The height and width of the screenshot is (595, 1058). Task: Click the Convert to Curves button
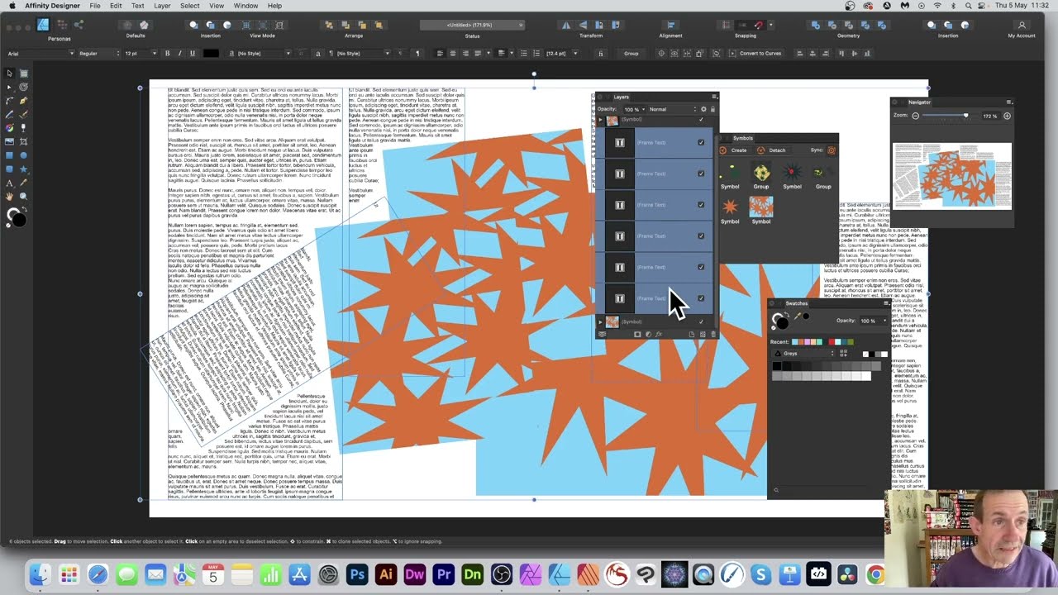pos(755,54)
